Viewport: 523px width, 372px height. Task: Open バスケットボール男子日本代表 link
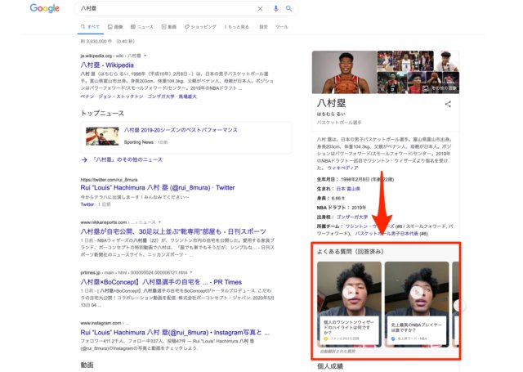(387, 234)
